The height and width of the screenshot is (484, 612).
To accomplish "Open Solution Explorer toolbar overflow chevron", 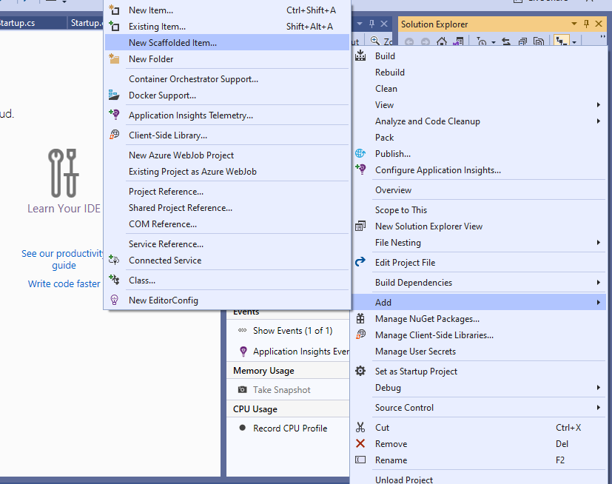I will (x=603, y=38).
